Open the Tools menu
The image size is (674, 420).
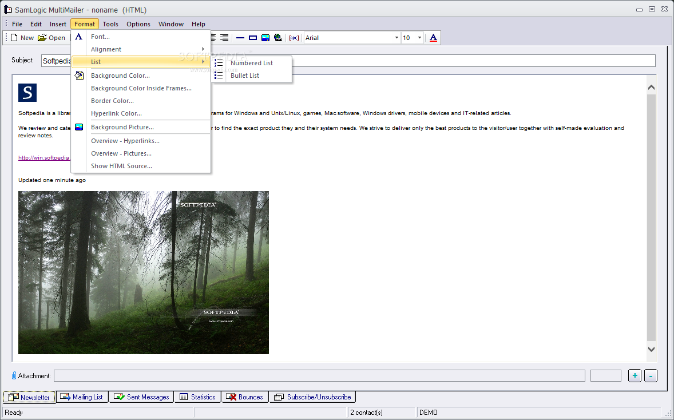[110, 24]
